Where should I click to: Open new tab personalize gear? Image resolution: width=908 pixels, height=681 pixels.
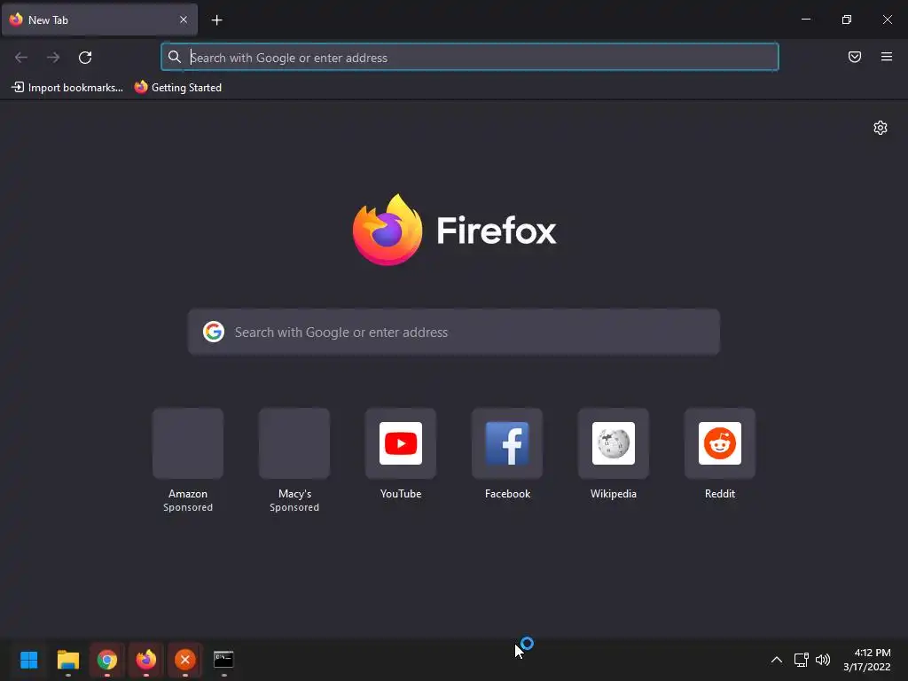[881, 128]
